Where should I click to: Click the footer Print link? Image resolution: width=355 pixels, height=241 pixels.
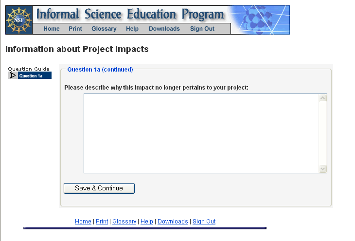[102, 222]
